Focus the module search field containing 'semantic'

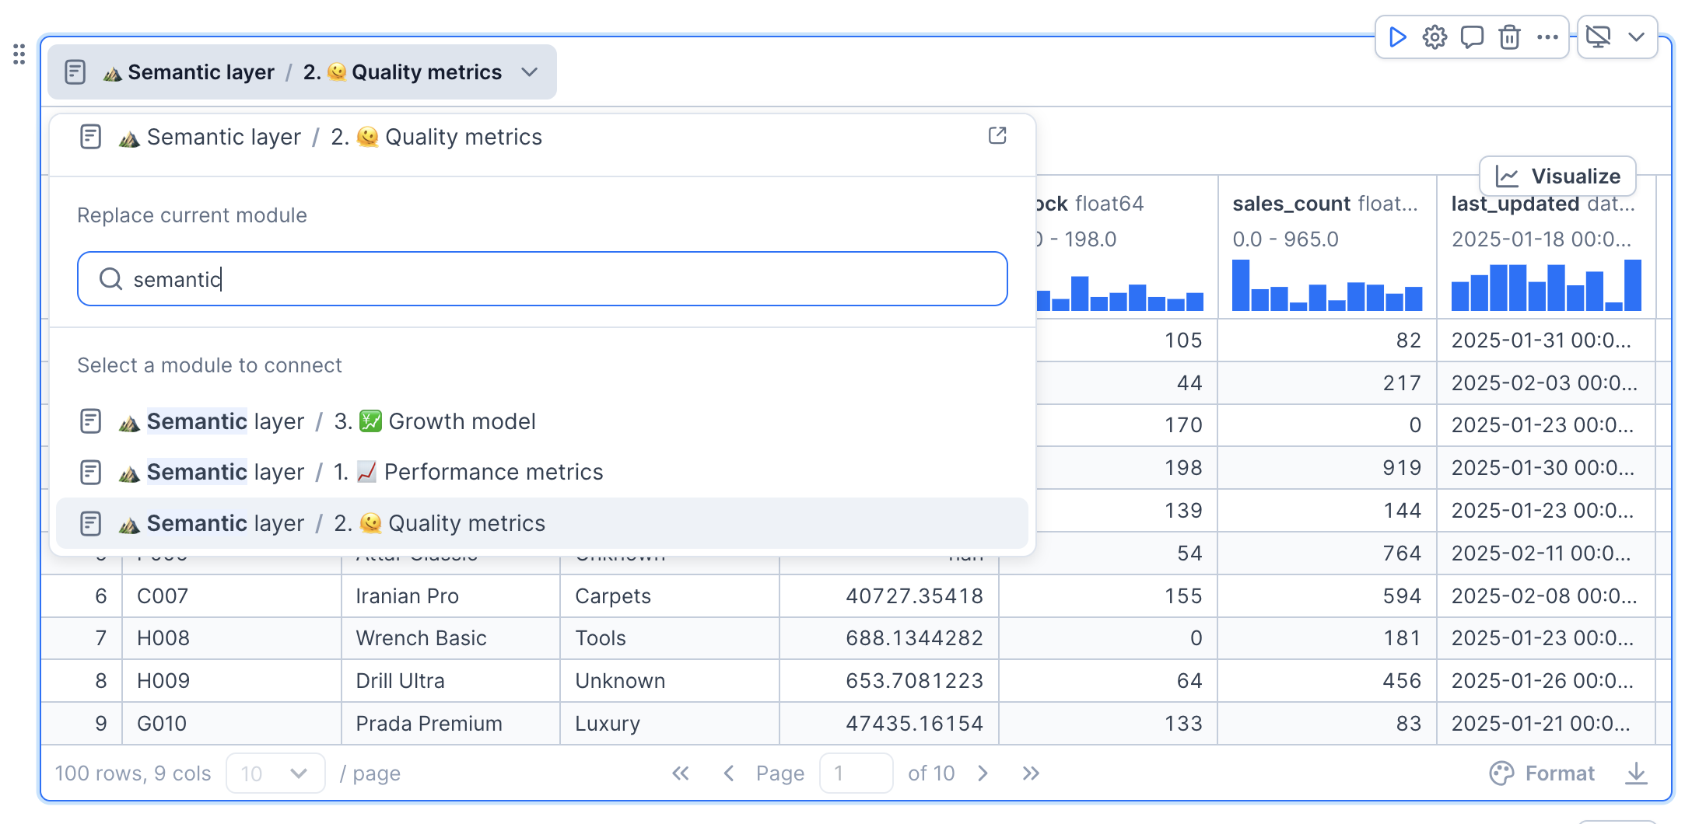click(542, 279)
